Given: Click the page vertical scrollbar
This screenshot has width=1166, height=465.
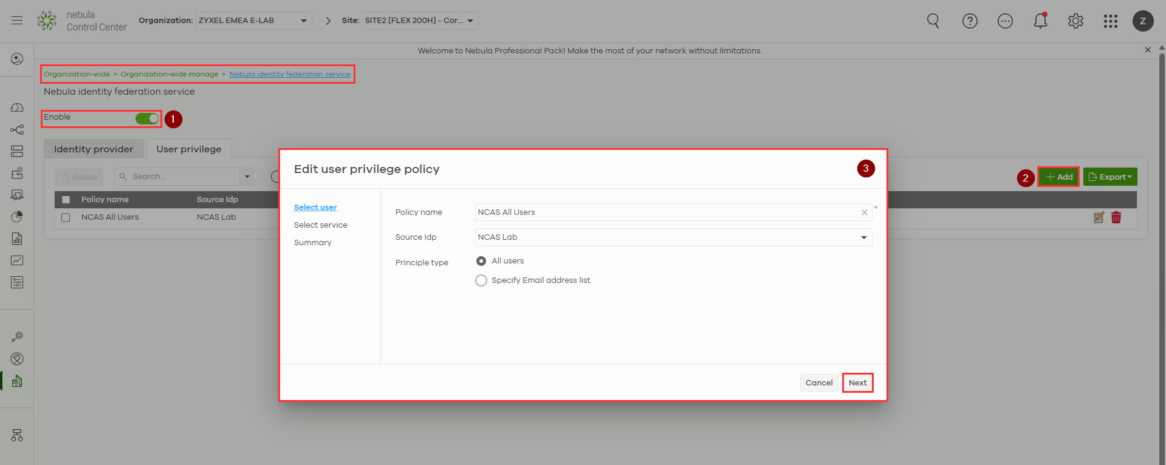Looking at the screenshot, I should (x=1162, y=255).
